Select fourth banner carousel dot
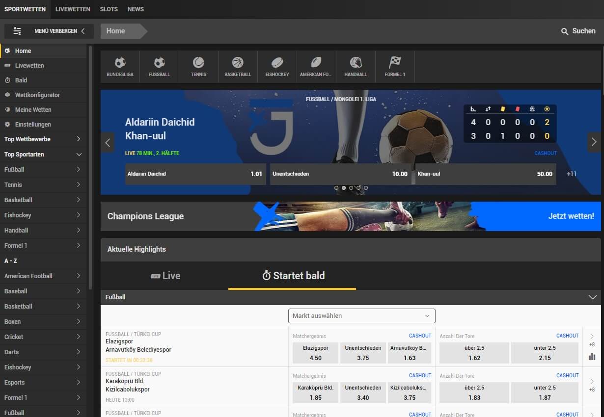604x417 pixels. point(358,188)
